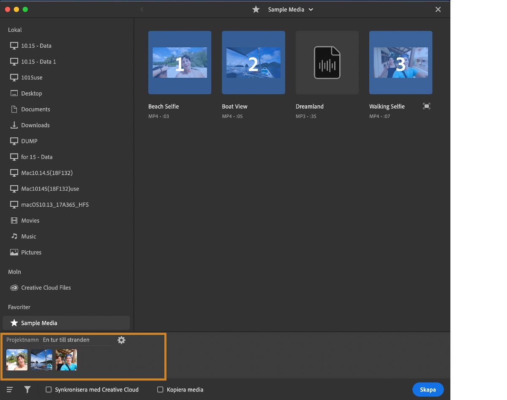The height and width of the screenshot is (400, 507).
Task: Select the Dreamland audio file icon
Action: [327, 63]
